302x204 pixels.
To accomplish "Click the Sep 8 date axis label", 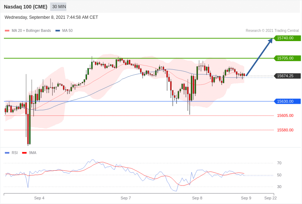I will [x=197, y=198].
